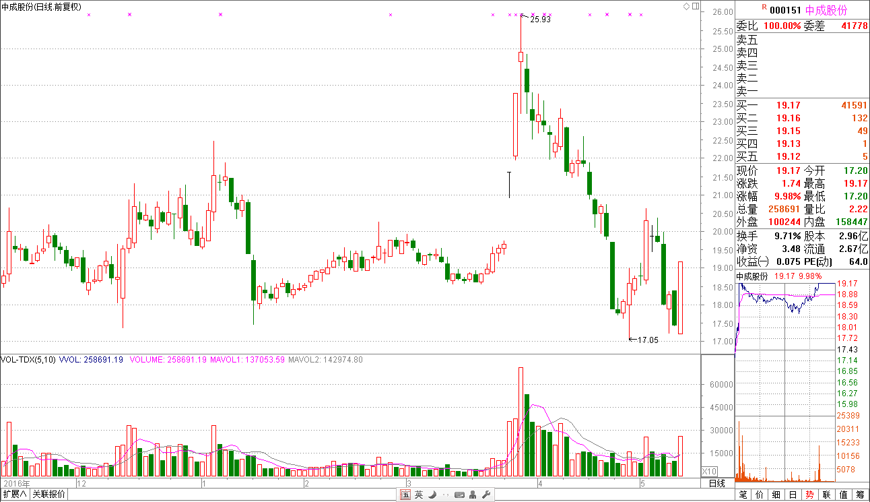Click the person icon in the IME bar

tap(473, 495)
